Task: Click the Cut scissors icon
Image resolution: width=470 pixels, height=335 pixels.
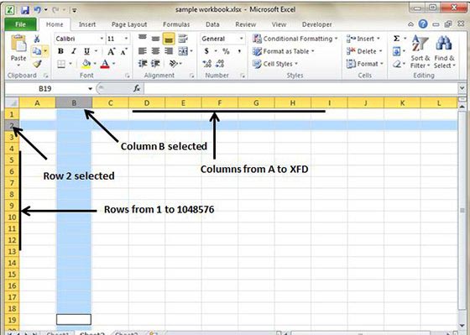Action: coord(37,39)
